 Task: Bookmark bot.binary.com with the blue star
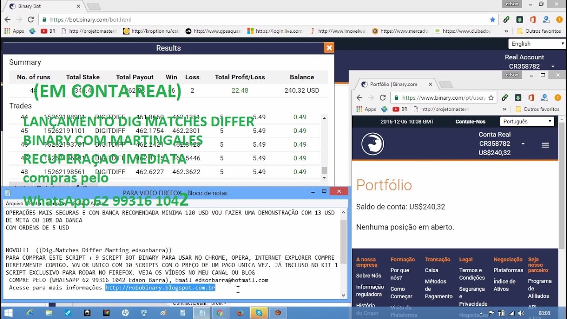[x=493, y=19]
